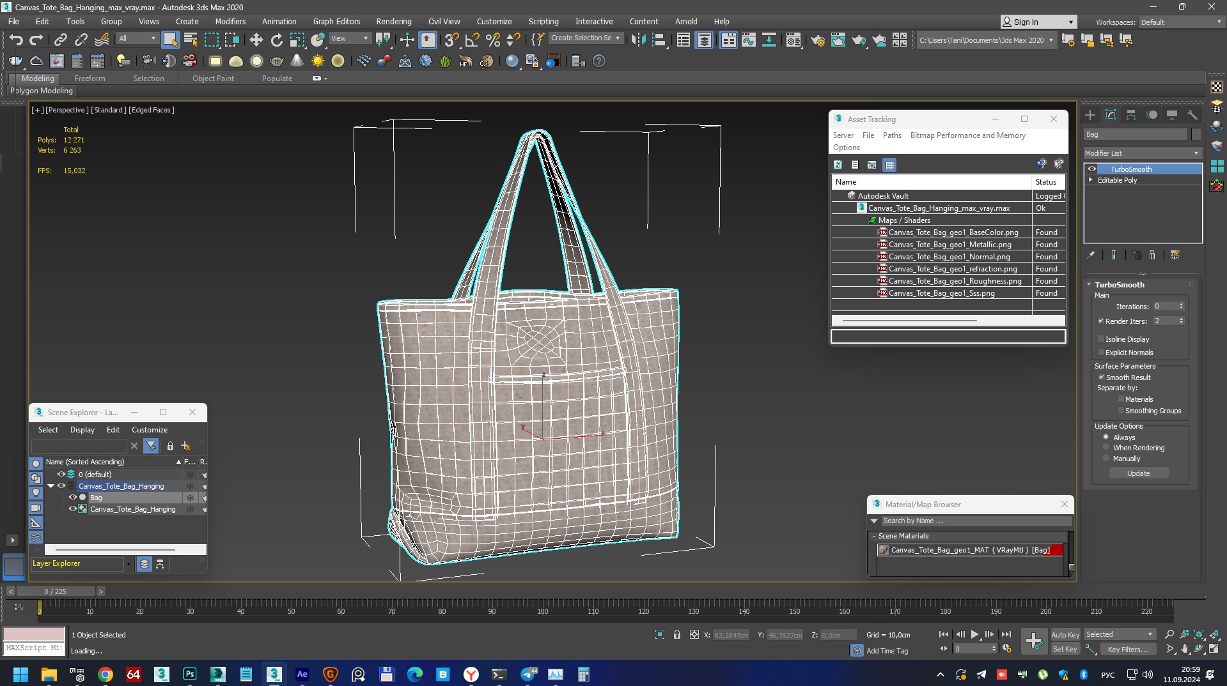Collapse the Canvas_Tote_Bag_Hanging layer tree
1227x686 pixels.
click(51, 486)
